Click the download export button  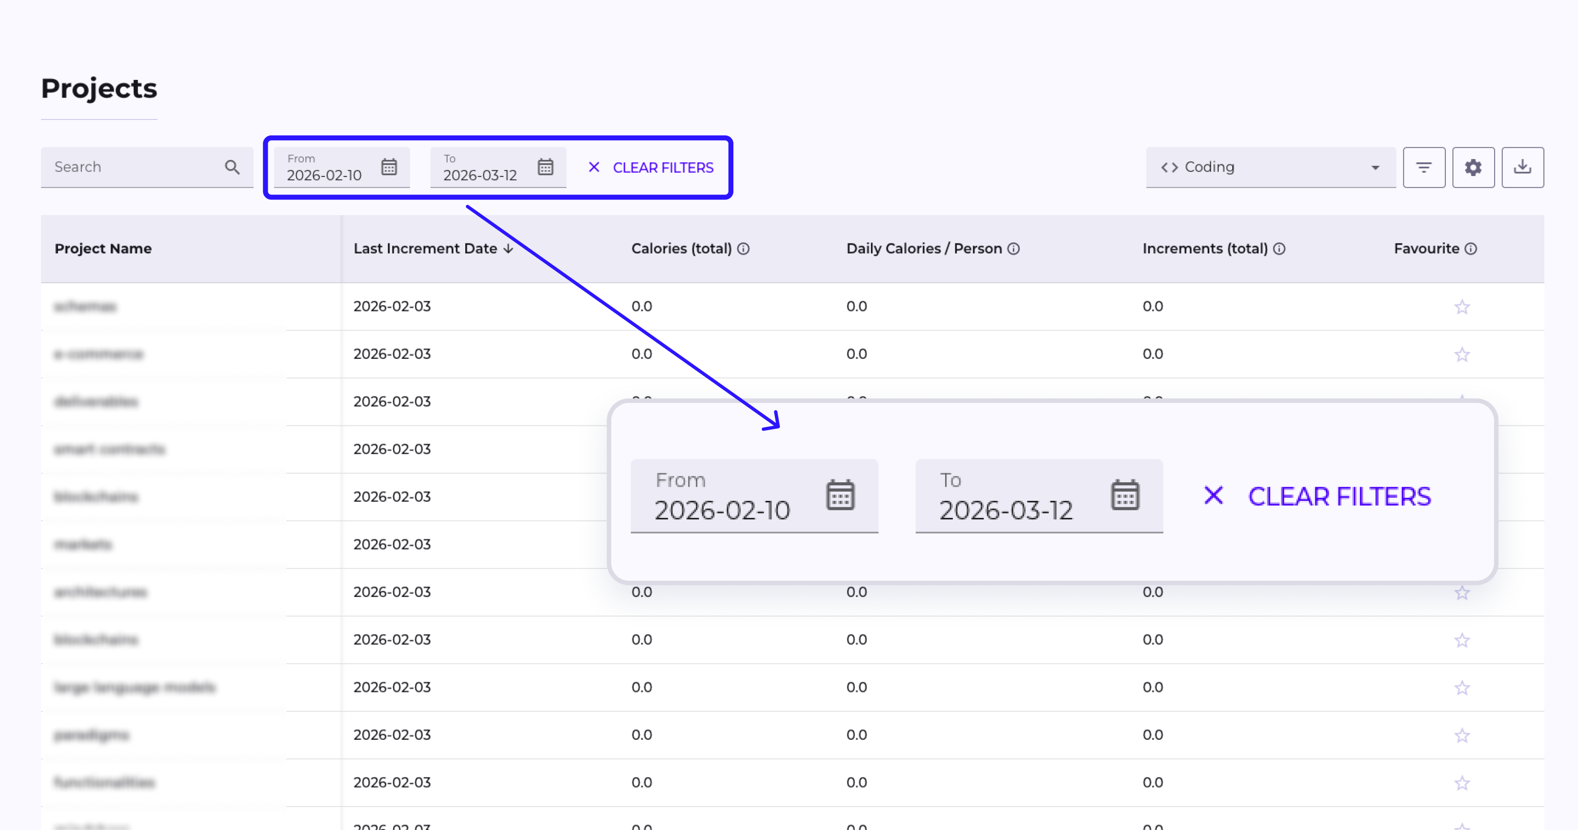(x=1522, y=167)
